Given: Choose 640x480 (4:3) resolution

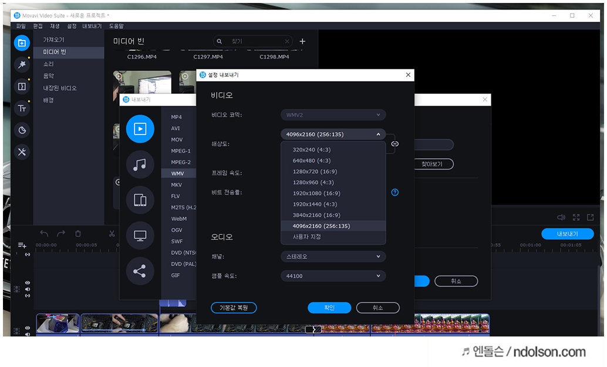Looking at the screenshot, I should pos(333,160).
